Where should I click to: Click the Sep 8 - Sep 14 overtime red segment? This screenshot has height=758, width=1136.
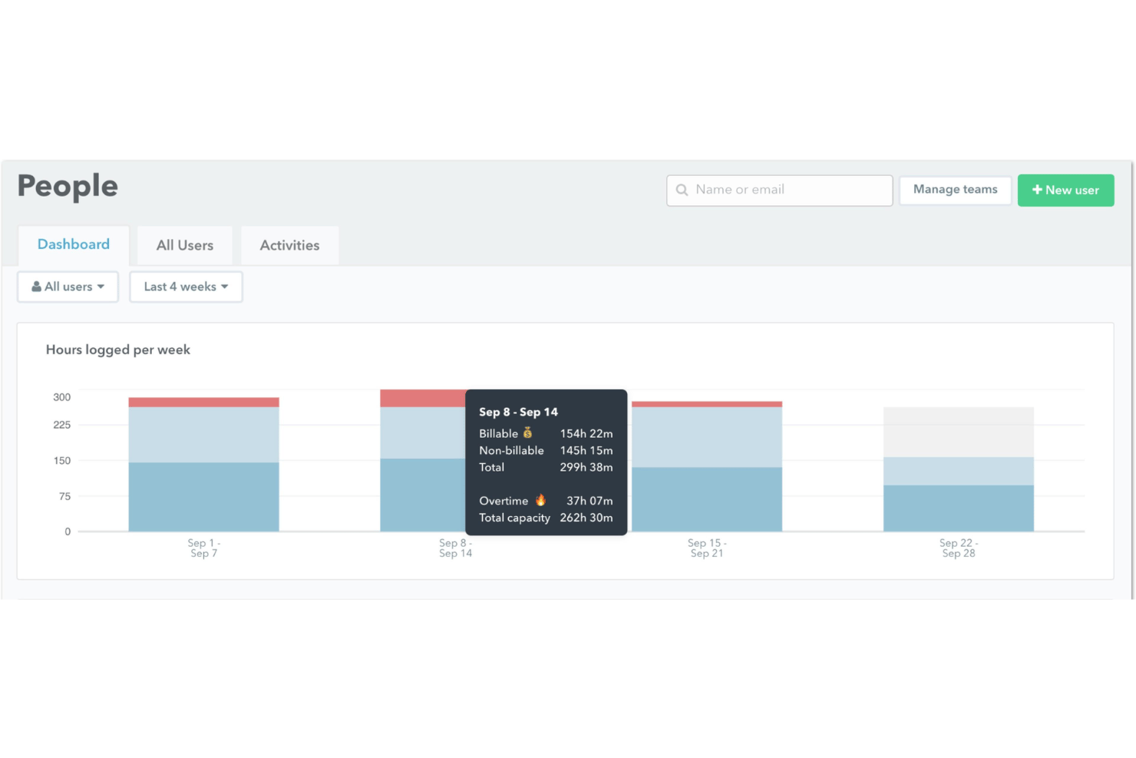coord(422,399)
